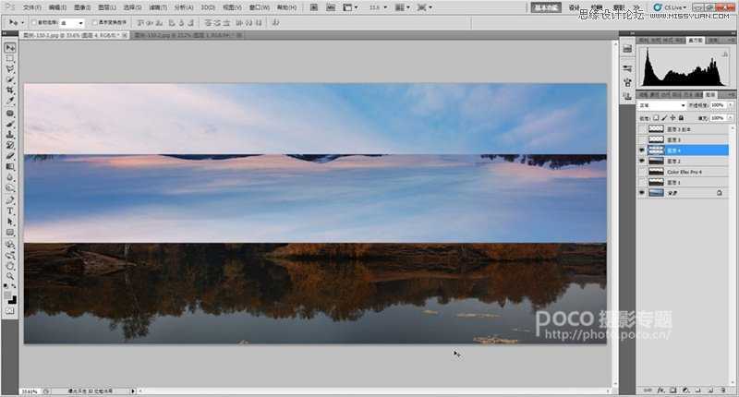Image resolution: width=739 pixels, height=397 pixels.
Task: Click the histogram cached data warning icon
Action: [725, 55]
